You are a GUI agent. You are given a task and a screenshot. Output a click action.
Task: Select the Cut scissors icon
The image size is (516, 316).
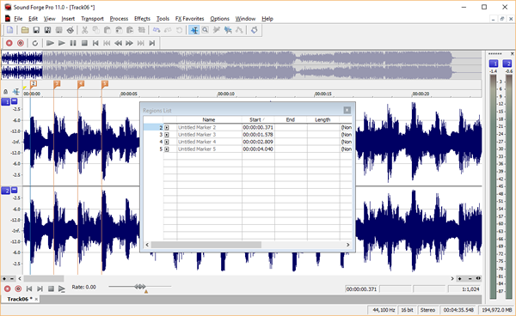pyautogui.click(x=84, y=30)
